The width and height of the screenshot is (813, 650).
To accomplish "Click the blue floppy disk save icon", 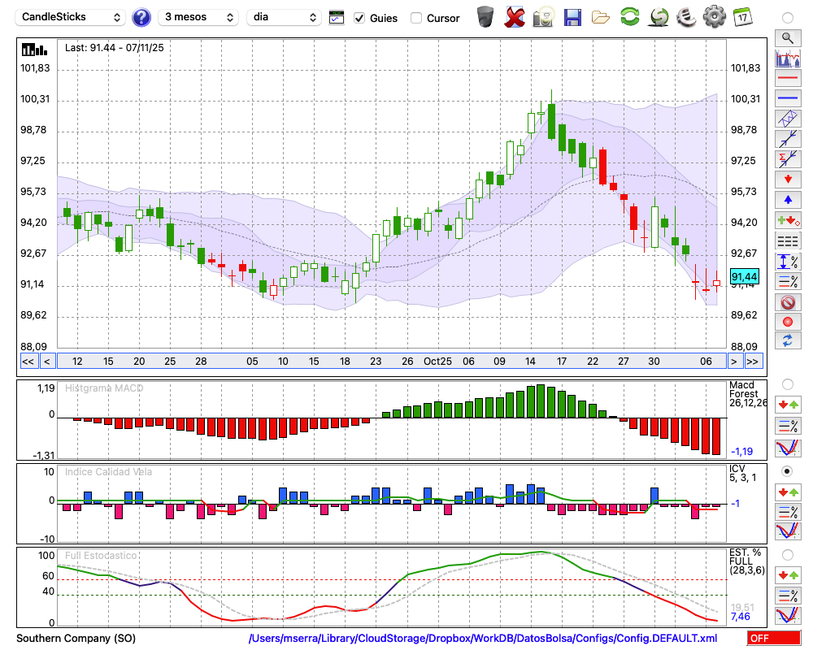I will tap(572, 16).
